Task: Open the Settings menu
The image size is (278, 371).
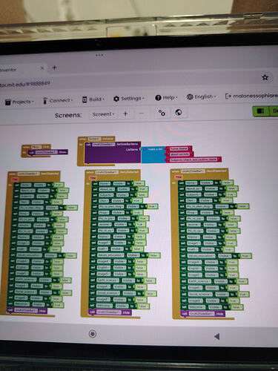Action: [129, 99]
